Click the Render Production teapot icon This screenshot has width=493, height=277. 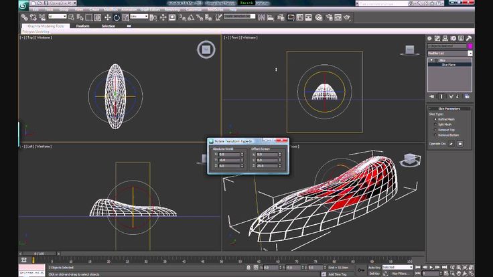[x=347, y=17]
